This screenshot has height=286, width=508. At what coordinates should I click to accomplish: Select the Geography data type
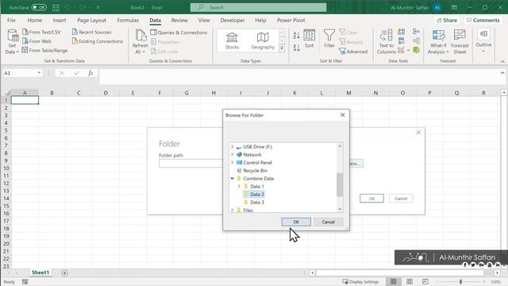click(x=263, y=41)
